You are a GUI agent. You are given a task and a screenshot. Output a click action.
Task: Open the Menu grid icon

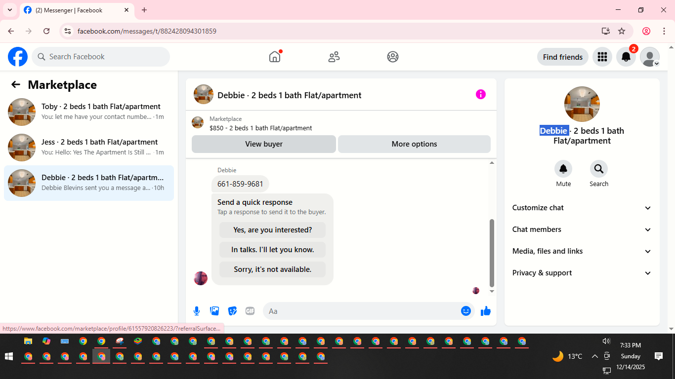(602, 57)
